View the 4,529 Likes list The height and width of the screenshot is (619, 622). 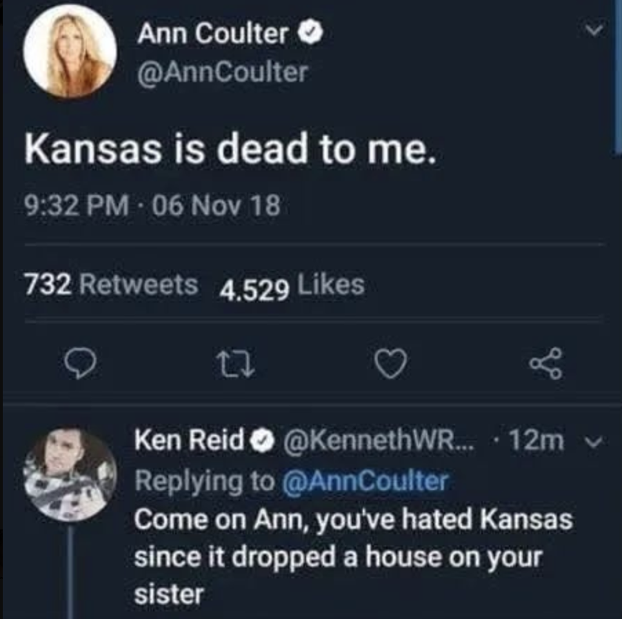292,284
